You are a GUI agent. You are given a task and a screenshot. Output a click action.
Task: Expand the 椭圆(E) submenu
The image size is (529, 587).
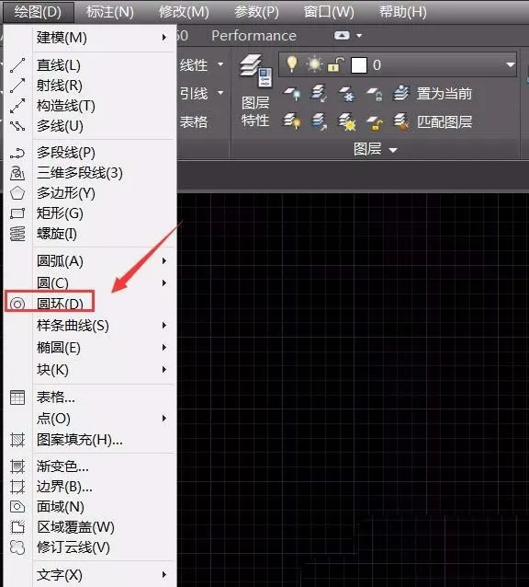[164, 348]
